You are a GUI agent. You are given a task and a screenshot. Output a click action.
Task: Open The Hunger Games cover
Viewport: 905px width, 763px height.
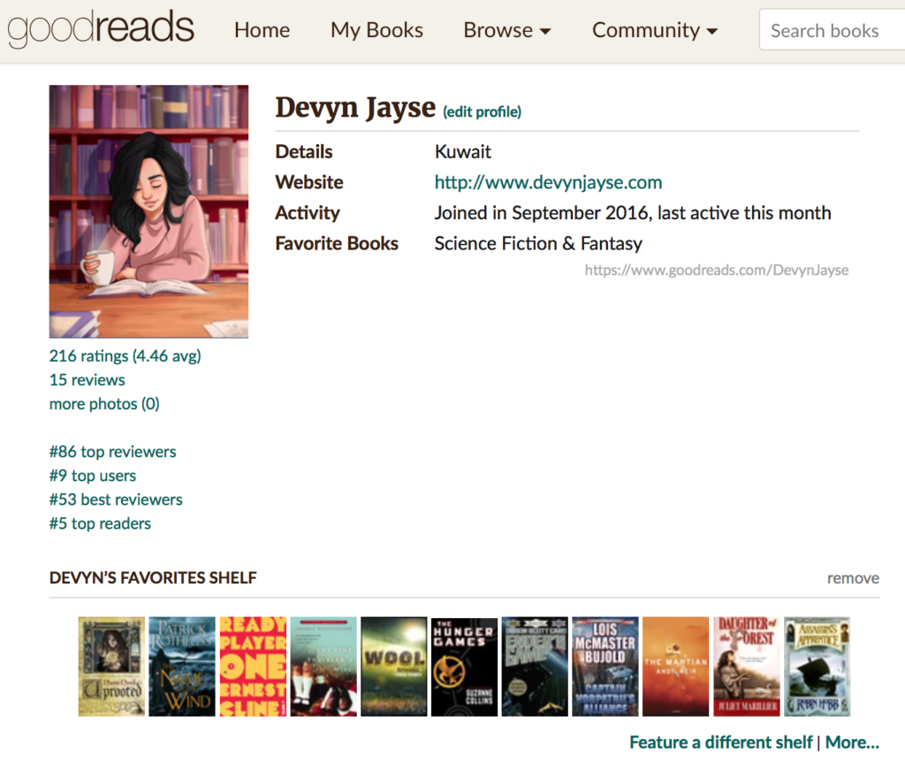coord(464,667)
